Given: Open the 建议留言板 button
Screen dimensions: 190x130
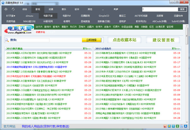Looking at the screenshot, I should (x=163, y=40).
